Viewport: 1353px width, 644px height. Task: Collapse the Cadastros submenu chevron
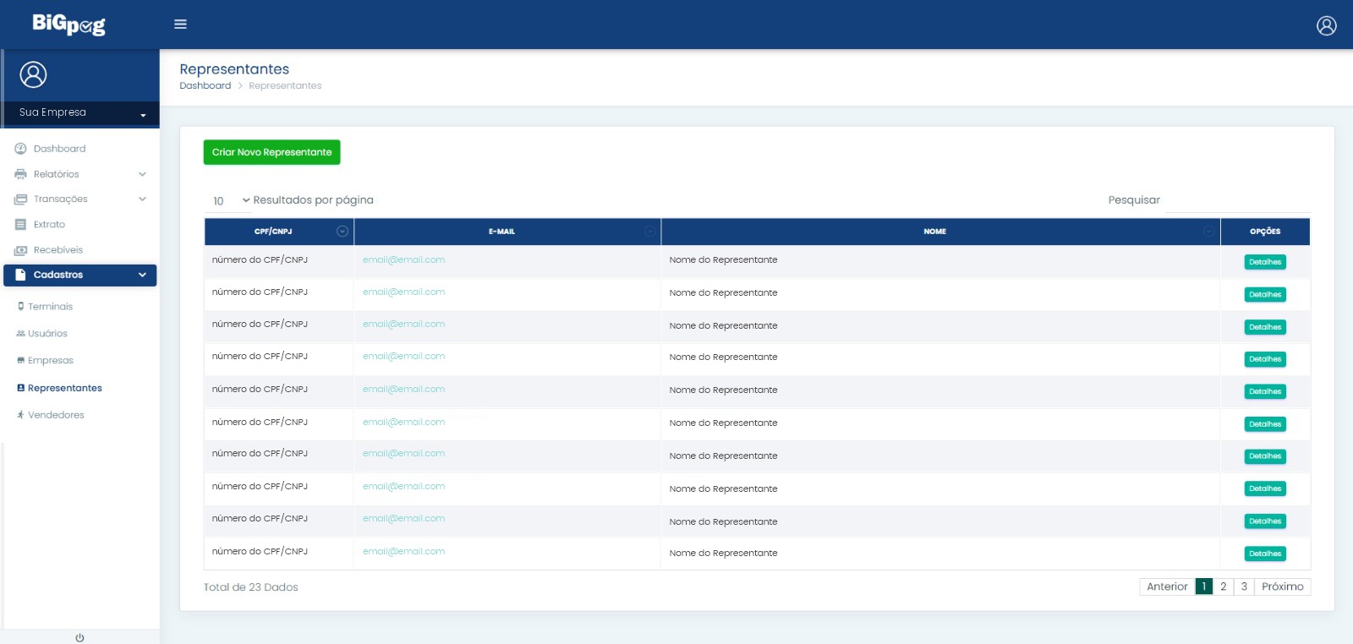click(142, 275)
